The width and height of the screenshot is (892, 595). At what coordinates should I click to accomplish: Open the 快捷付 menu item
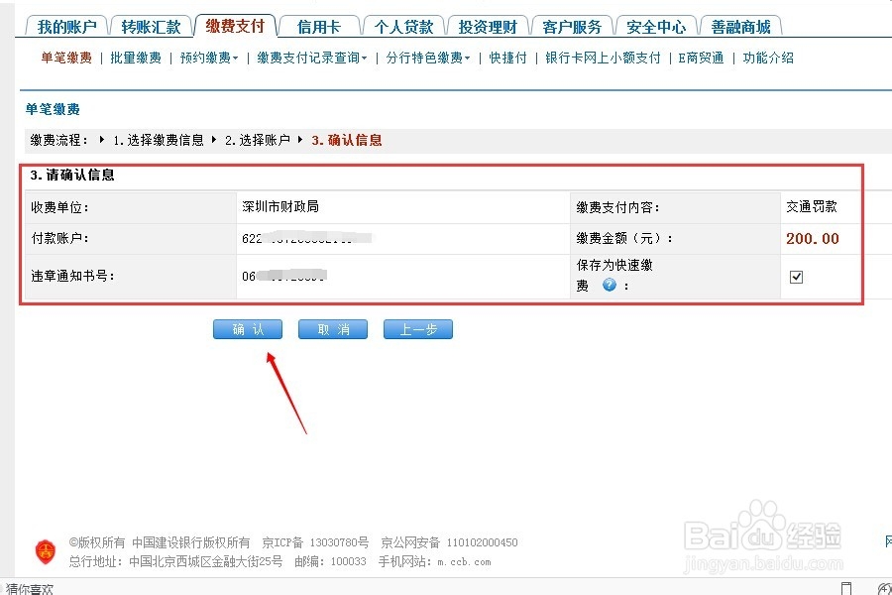(506, 59)
